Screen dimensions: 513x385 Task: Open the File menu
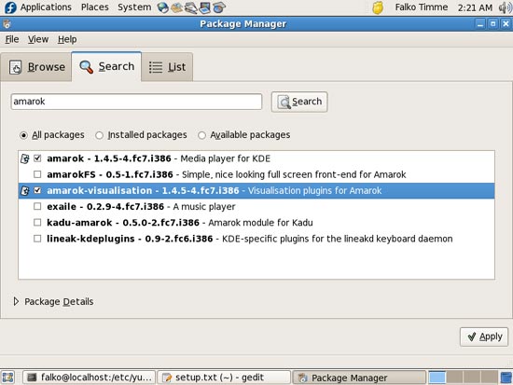[12, 39]
